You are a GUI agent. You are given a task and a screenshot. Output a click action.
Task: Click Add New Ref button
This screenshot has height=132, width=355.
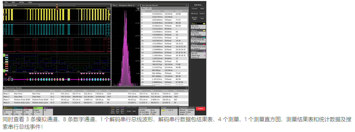tap(117, 111)
